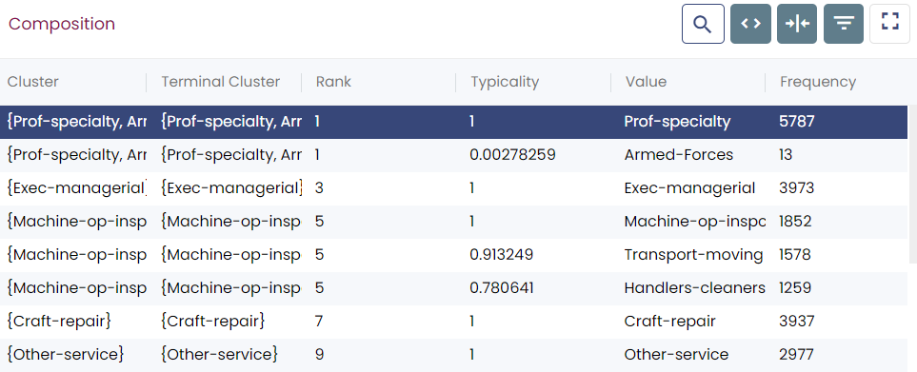This screenshot has width=917, height=372.
Task: Select the Armed-Forces value row
Action: point(454,155)
